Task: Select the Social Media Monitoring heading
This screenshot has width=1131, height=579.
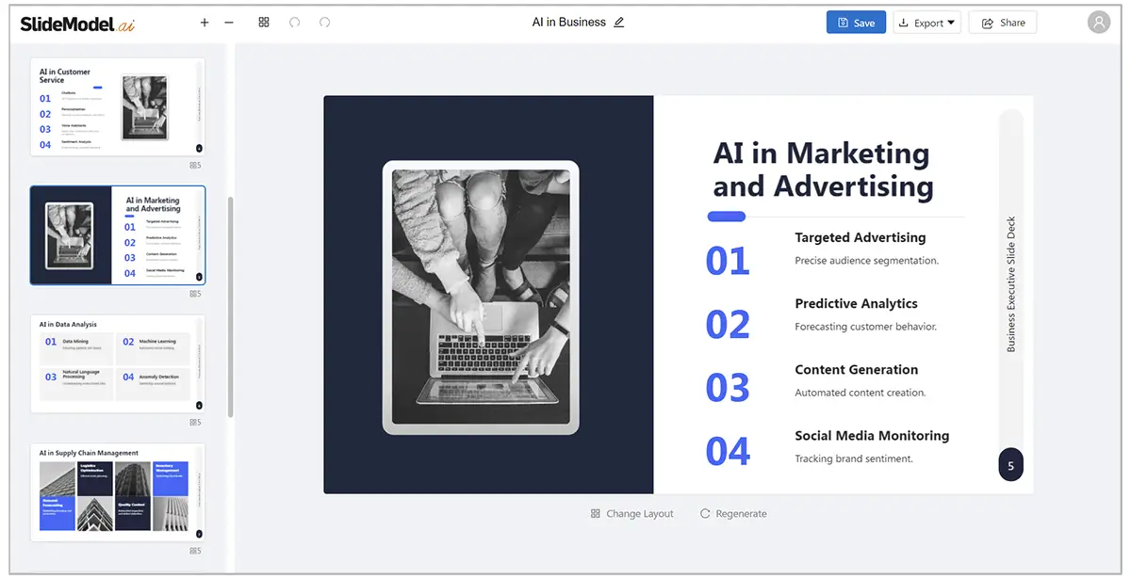Action: 872,435
